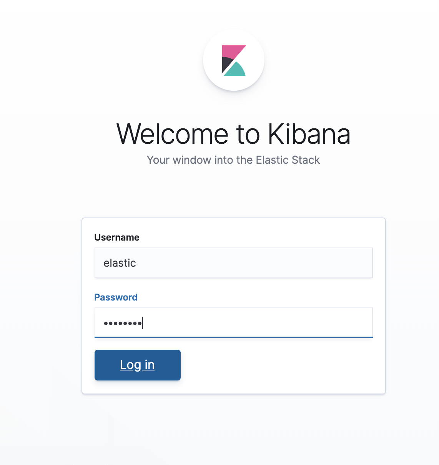This screenshot has width=439, height=465.
Task: Click the 'elastic' text in Username field
Action: click(x=120, y=263)
